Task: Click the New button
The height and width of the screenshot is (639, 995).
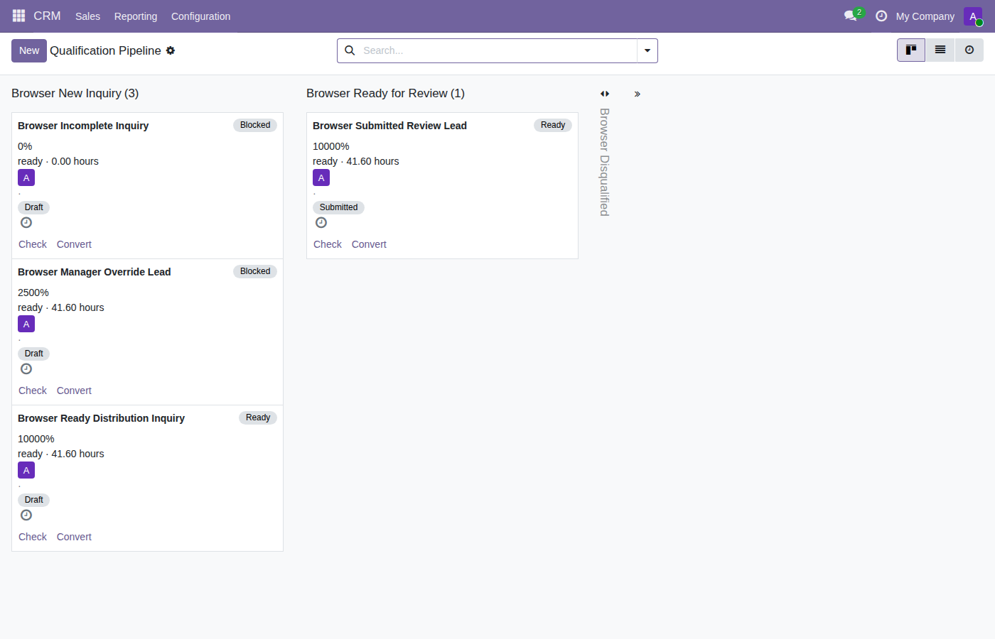Action: click(x=29, y=50)
